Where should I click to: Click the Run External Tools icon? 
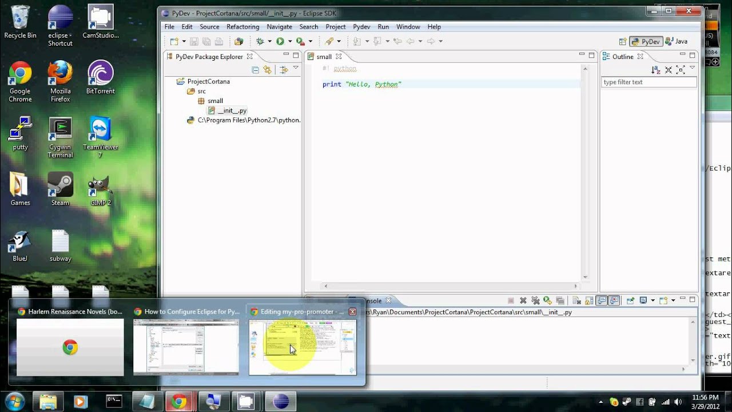[x=300, y=41]
